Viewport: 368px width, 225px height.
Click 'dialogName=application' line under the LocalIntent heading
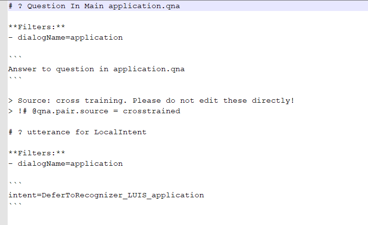65,163
